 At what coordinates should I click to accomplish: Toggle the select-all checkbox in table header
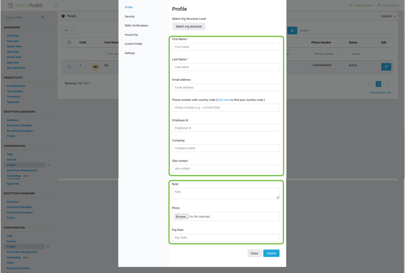69,42
